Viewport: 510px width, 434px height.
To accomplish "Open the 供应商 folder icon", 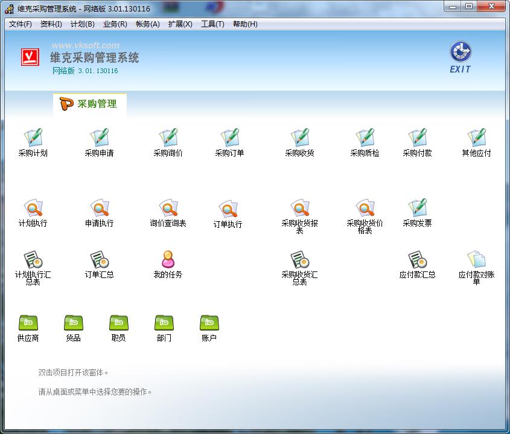I will coord(28,323).
